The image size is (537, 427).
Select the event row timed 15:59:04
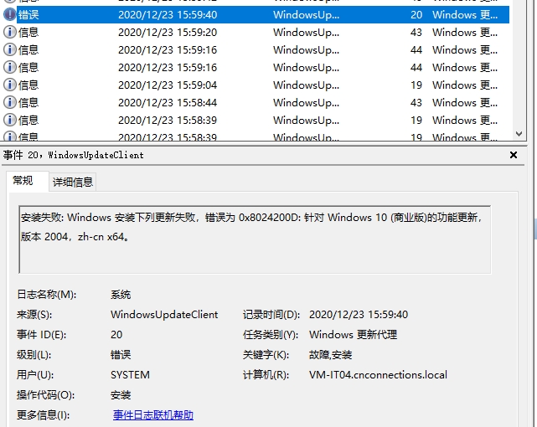point(256,85)
